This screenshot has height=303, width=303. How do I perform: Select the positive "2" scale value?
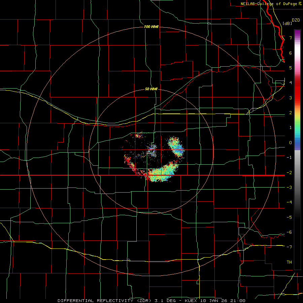(291, 113)
